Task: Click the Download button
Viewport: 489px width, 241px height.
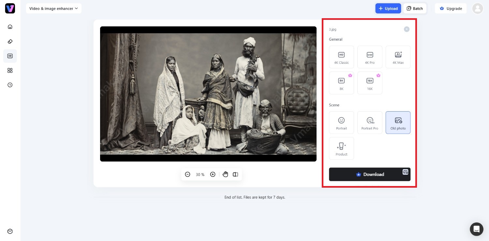Action: point(370,174)
